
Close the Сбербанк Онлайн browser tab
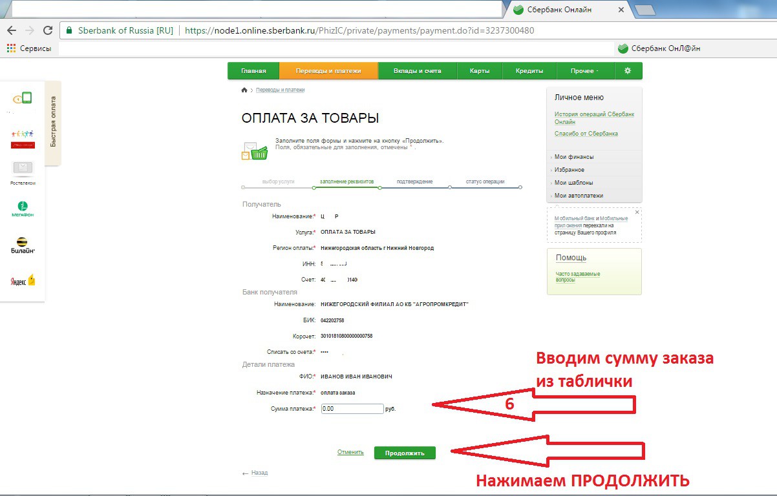[x=621, y=10]
